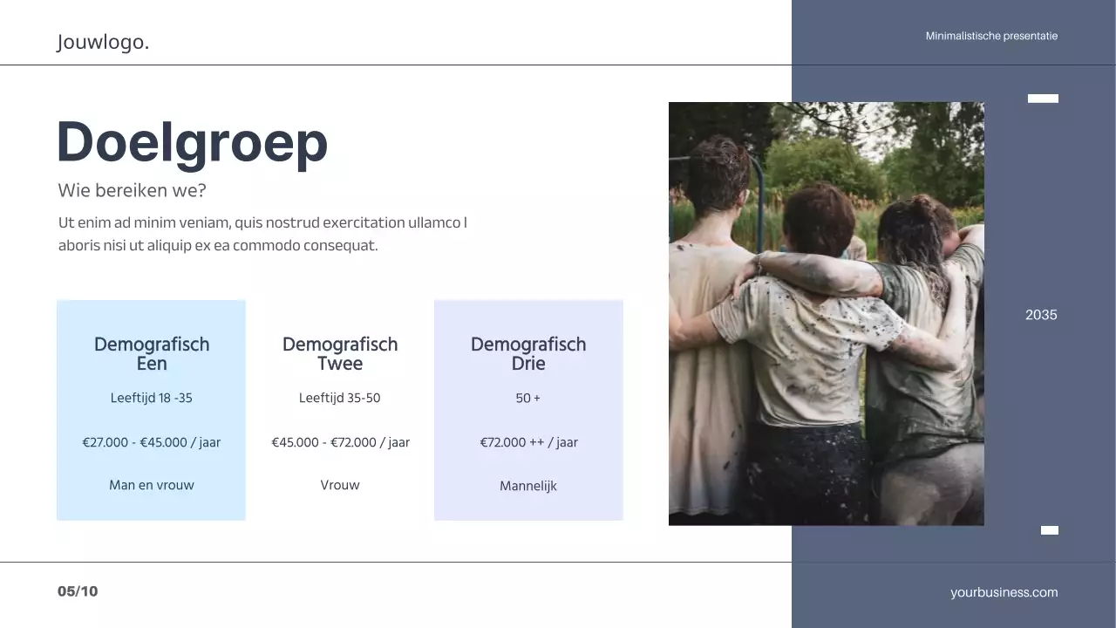Select the Vrouw label in middle card
Image resolution: width=1116 pixels, height=628 pixels.
pyautogui.click(x=340, y=484)
